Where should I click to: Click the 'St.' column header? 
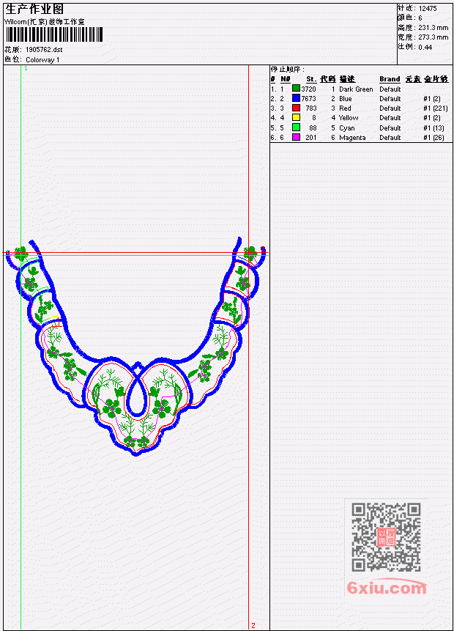(x=311, y=79)
